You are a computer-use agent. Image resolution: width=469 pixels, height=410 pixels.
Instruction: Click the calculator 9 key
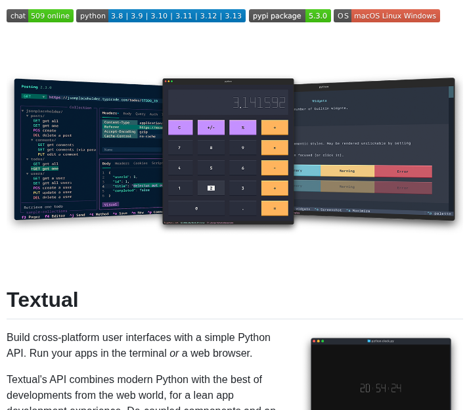point(242,148)
